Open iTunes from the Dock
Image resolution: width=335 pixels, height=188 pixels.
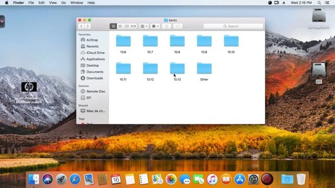tap(212, 179)
